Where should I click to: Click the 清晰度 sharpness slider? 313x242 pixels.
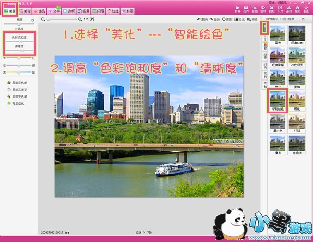(x=19, y=51)
